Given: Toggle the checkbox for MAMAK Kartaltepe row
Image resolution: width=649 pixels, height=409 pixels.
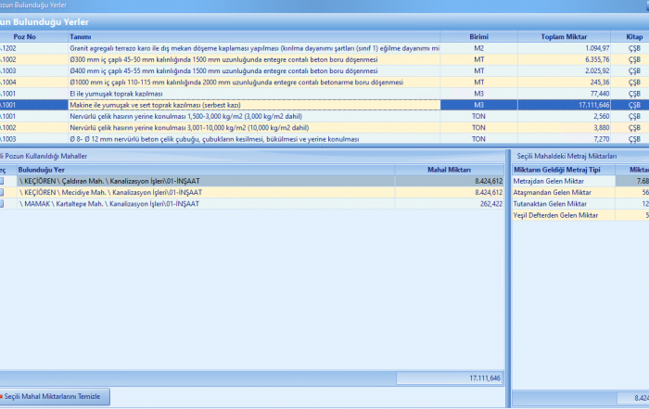Looking at the screenshot, I should coord(4,203).
